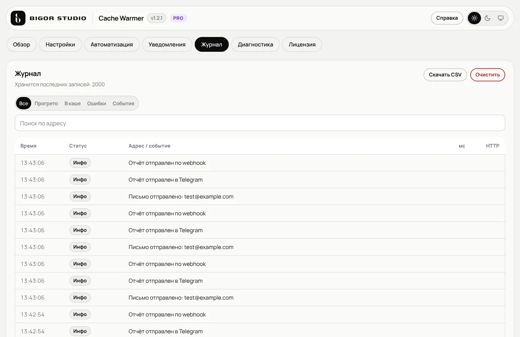
Task: Show only Ошибки entries
Action: tap(97, 104)
